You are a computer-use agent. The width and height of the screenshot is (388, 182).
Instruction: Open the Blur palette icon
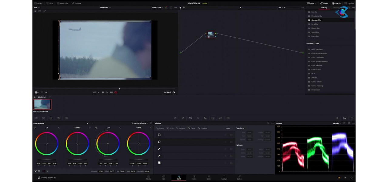pyautogui.click(x=206, y=118)
